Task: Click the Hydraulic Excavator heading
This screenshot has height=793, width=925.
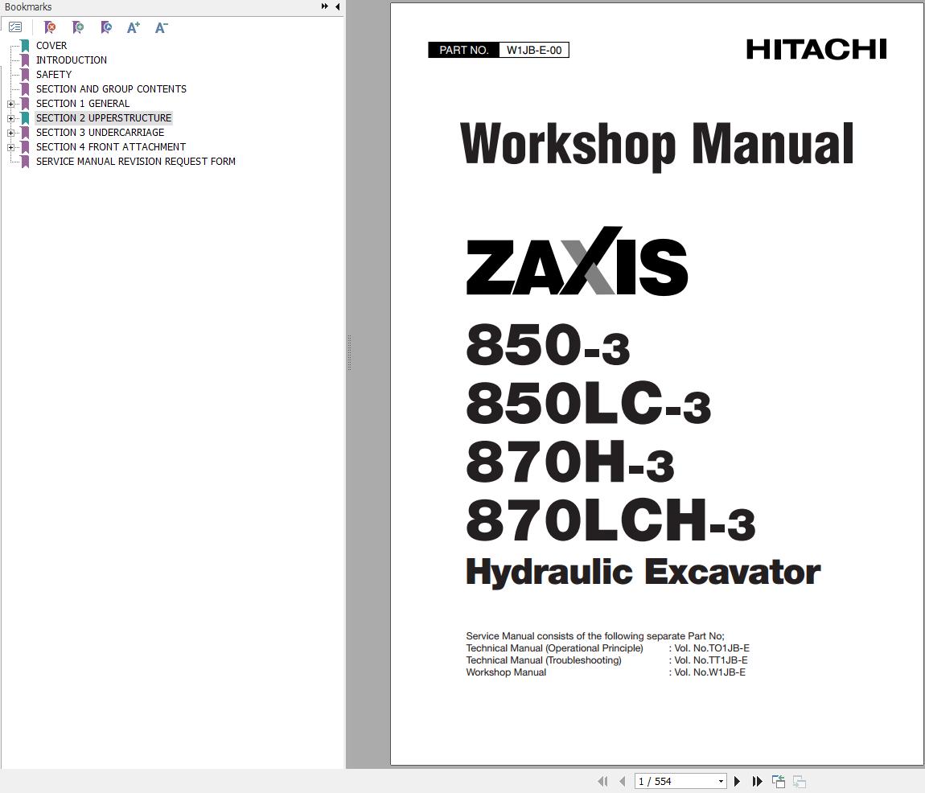Action: pos(643,572)
